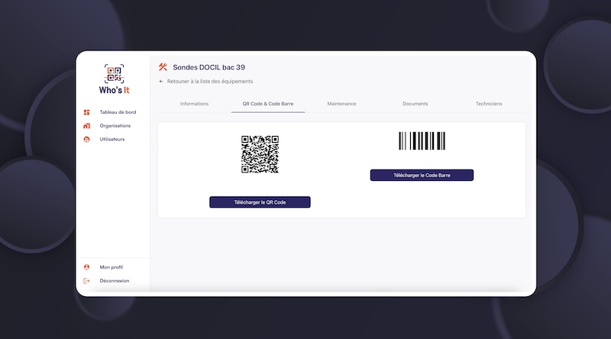Click the Who's It logo icon
The image size is (611, 339).
click(x=114, y=73)
